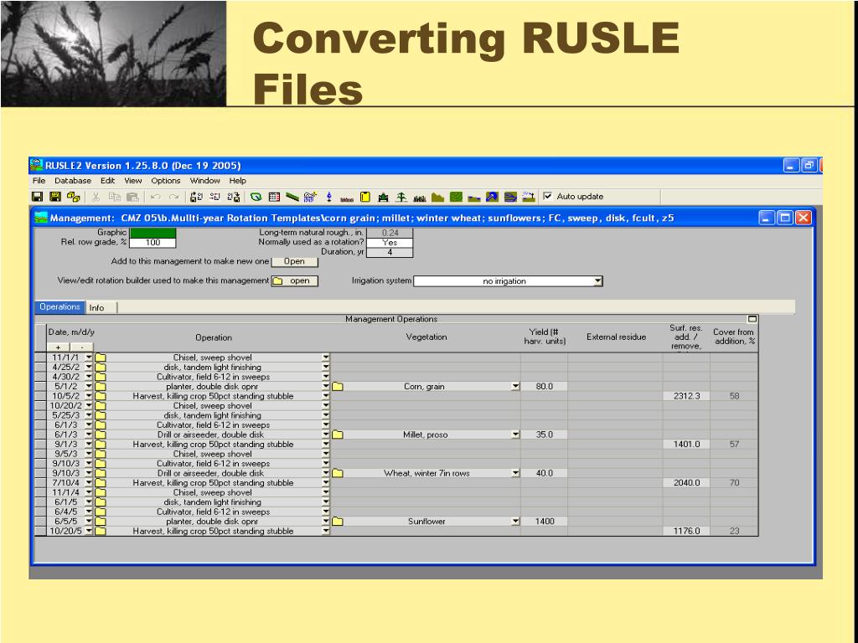Open the green Contouring field toolbar icon
This screenshot has height=643, width=858.
point(456,197)
